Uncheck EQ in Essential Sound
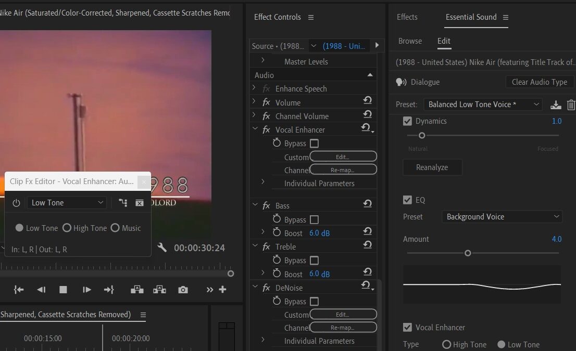 407,200
